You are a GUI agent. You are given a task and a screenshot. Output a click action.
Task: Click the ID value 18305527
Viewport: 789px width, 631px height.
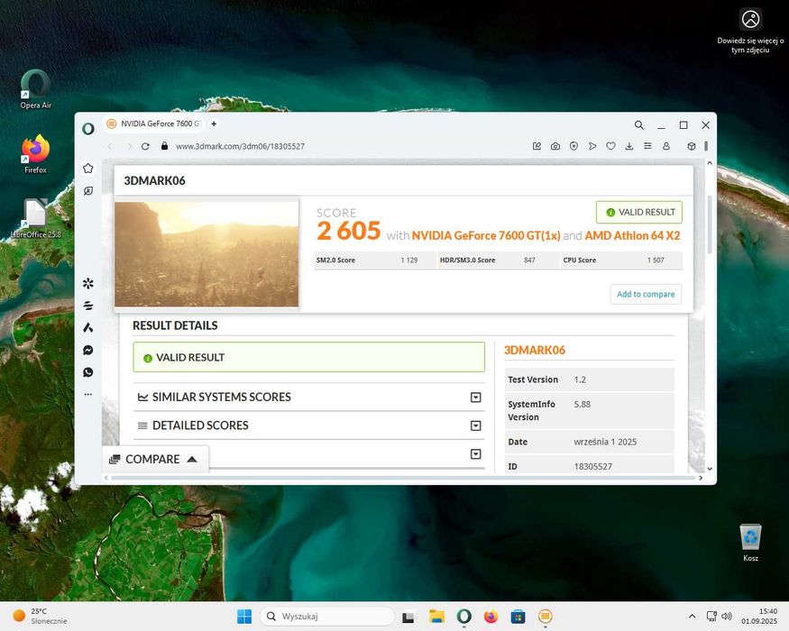coord(592,466)
